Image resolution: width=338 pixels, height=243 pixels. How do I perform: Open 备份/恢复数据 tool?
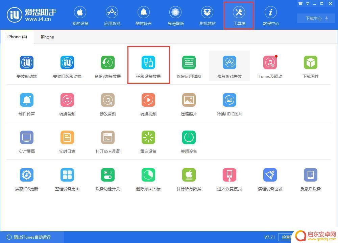(107, 67)
